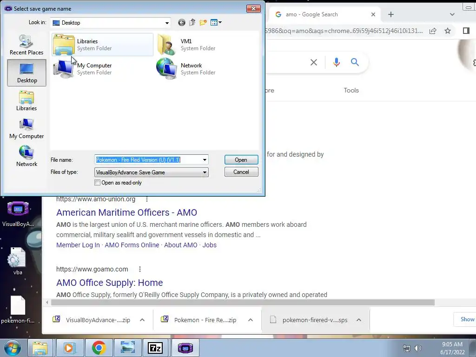
Task: Open American Maritime Officers - AMO link
Action: coord(126,212)
